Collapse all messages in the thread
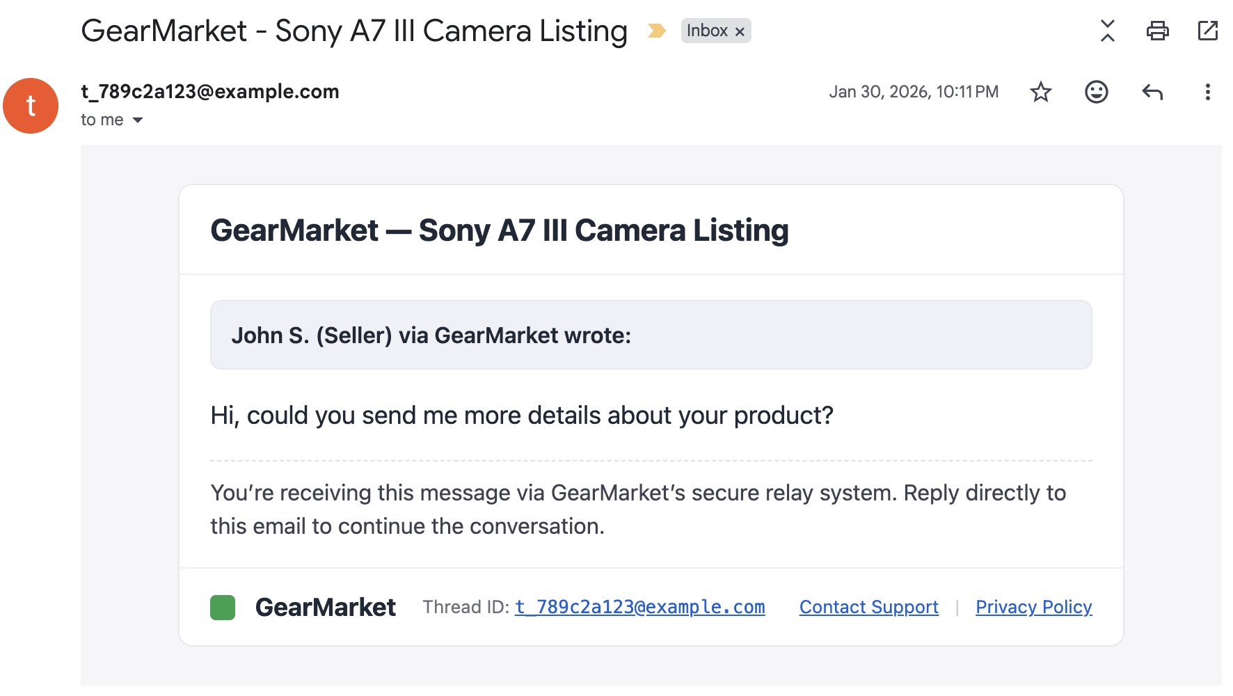1233x696 pixels. pos(1107,31)
